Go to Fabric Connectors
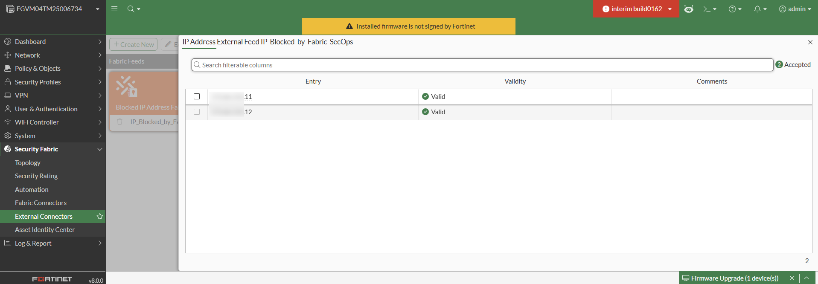 tap(41, 203)
